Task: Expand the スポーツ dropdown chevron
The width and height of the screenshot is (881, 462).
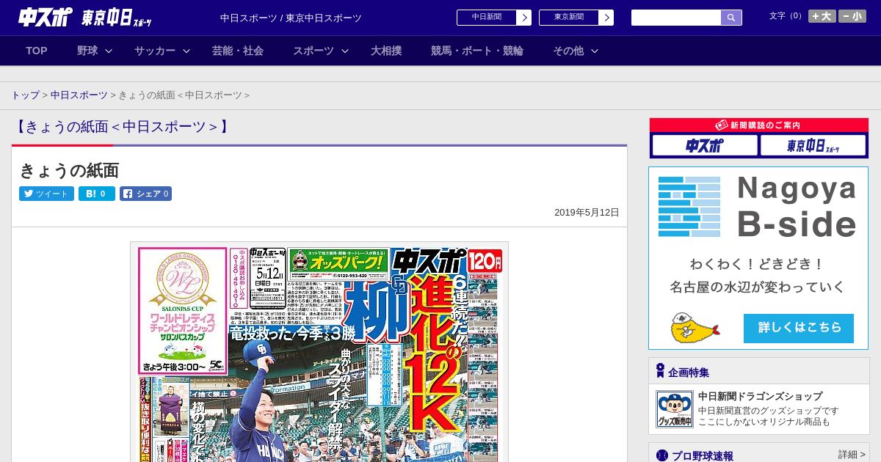Action: pyautogui.click(x=345, y=51)
